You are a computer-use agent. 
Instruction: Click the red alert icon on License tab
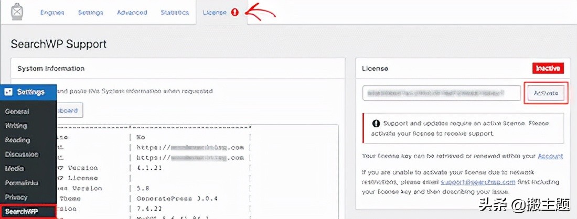pos(235,13)
